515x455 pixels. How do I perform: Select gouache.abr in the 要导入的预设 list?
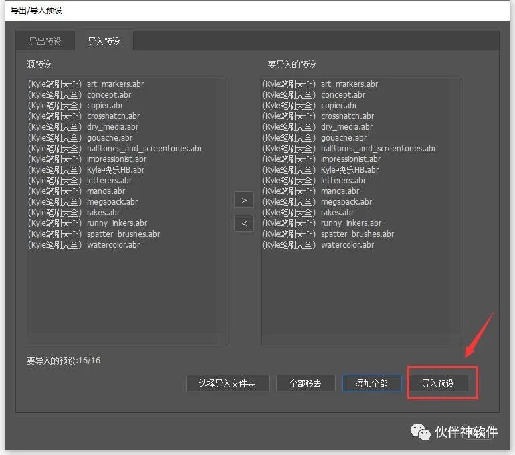pyautogui.click(x=314, y=138)
